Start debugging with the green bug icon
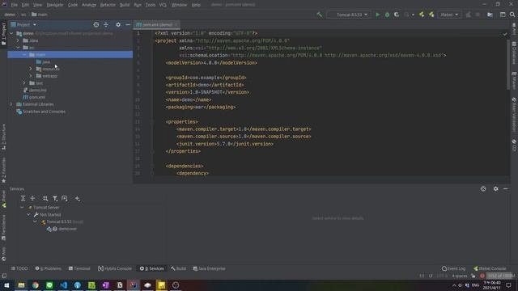Screen dimensions: 518x291 point(387,15)
